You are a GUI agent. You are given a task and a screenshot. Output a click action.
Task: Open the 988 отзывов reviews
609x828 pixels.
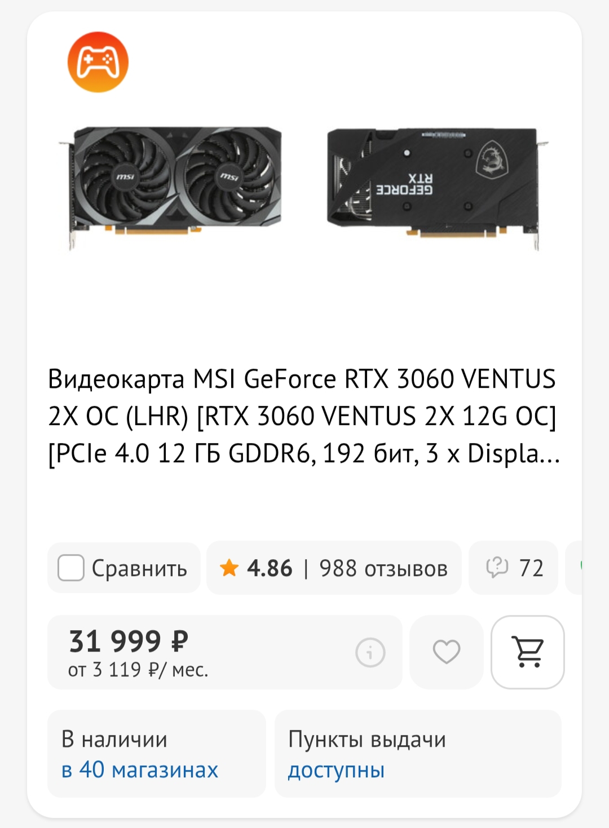tap(383, 568)
